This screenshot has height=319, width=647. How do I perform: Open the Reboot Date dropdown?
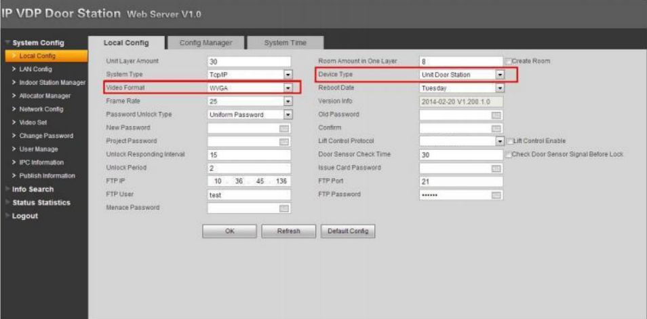pyautogui.click(x=500, y=88)
